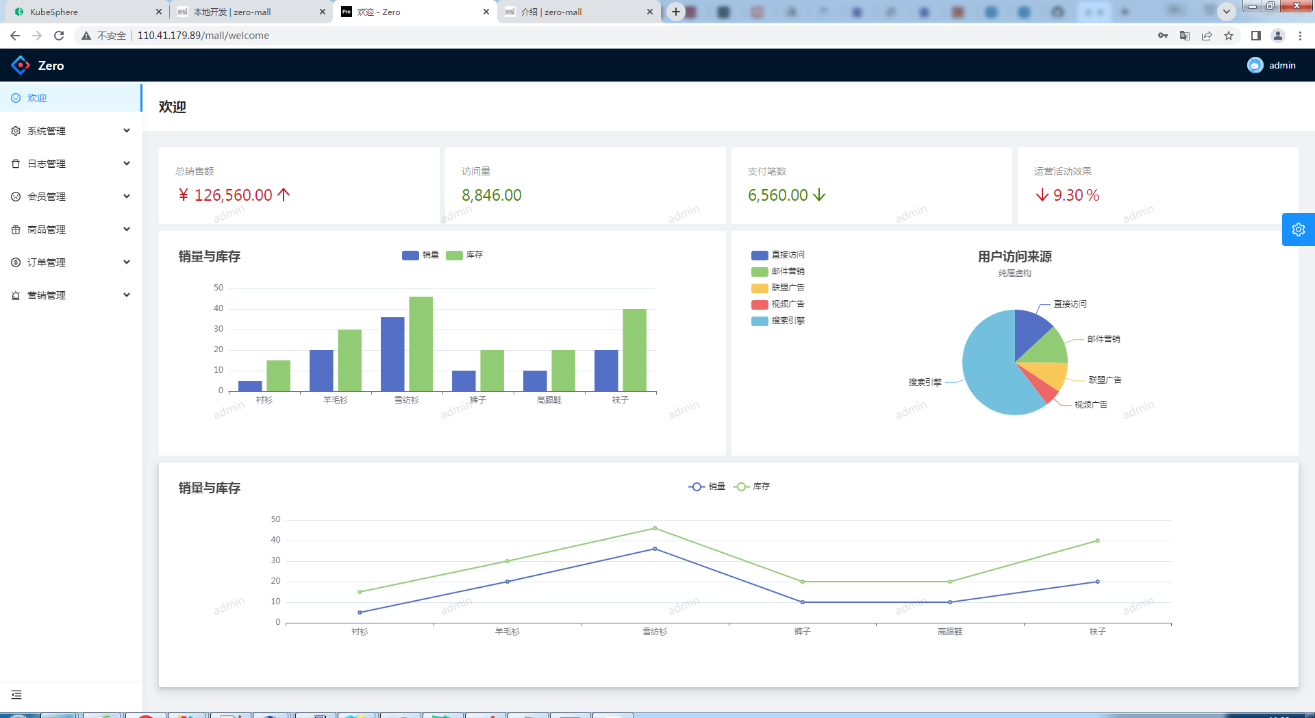Reload the page
Image resolution: width=1315 pixels, height=718 pixels.
[x=59, y=36]
